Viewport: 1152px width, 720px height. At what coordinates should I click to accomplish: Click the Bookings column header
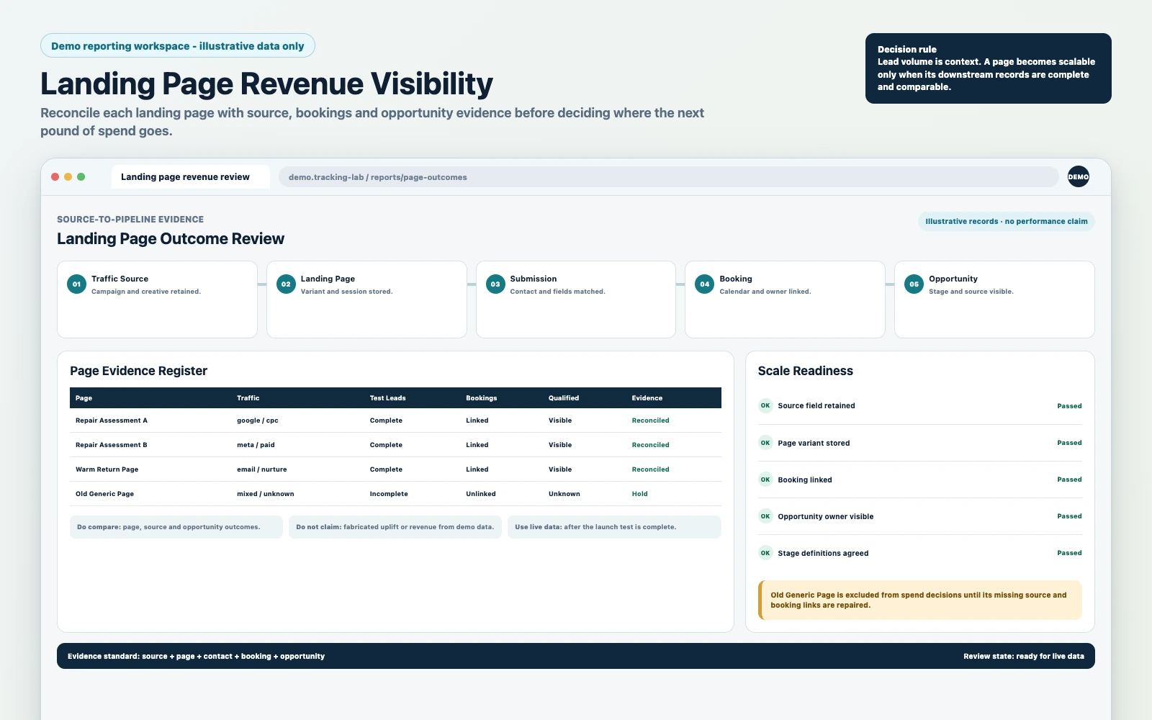point(481,398)
